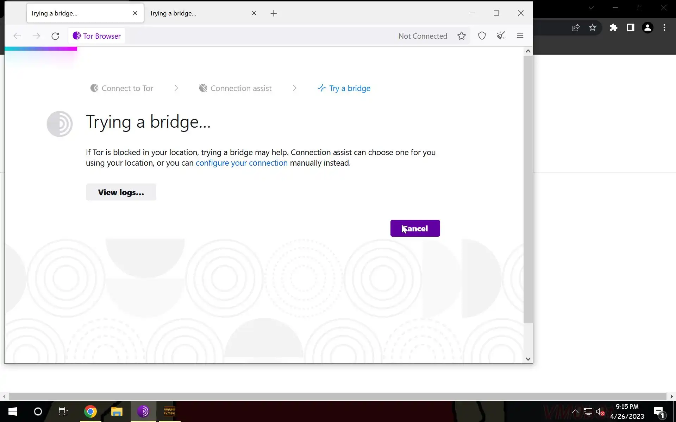Toggle Chrome side panel icon
Viewport: 676px width, 422px height.
point(630,28)
